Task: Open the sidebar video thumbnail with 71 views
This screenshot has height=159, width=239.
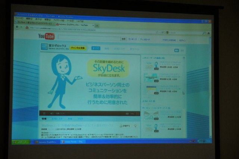Action: point(151,90)
